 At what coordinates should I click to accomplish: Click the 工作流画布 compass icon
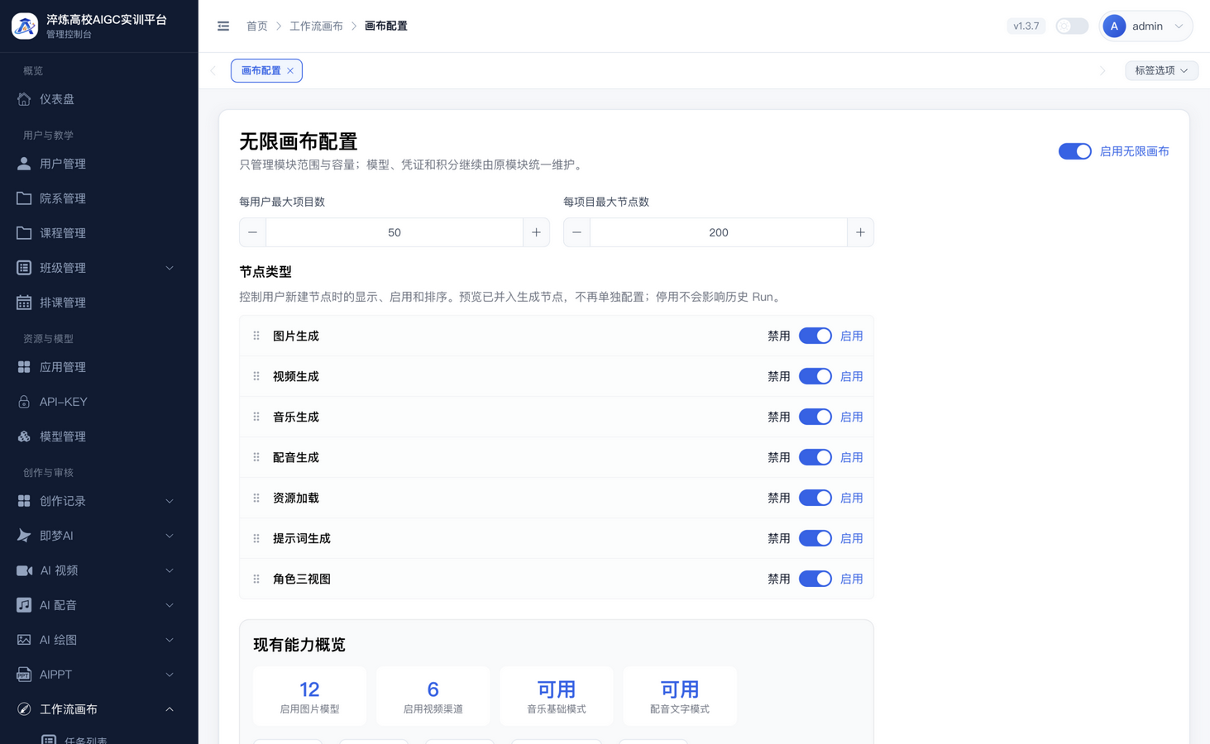tap(24, 709)
